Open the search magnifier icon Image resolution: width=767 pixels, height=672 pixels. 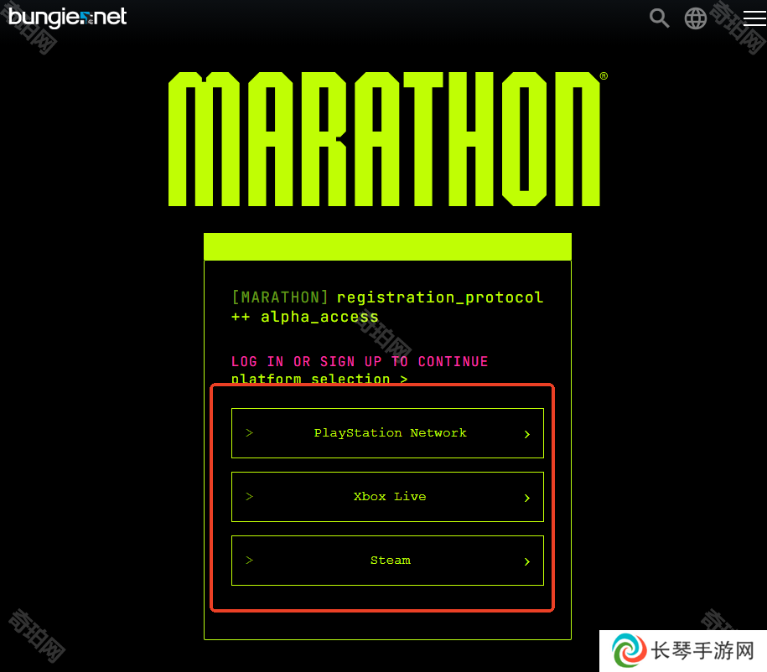click(659, 18)
